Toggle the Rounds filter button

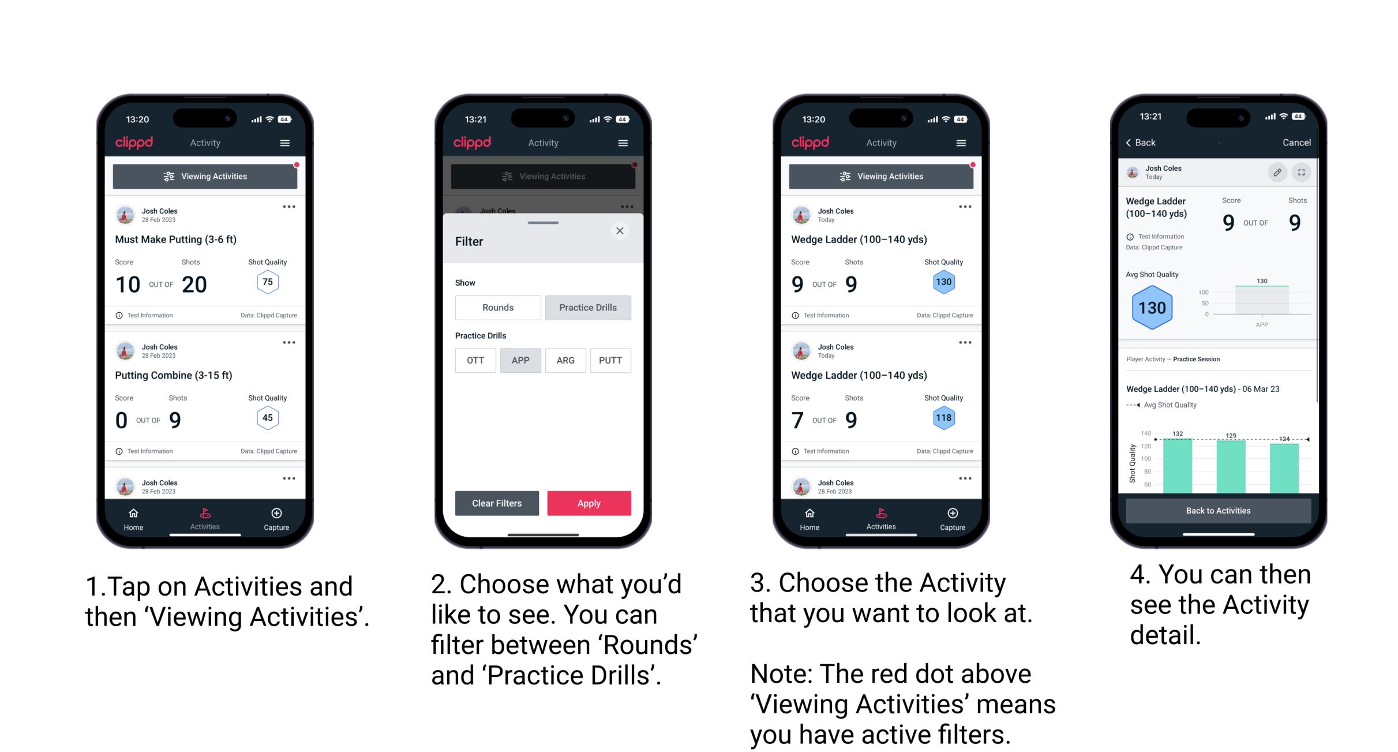point(498,306)
